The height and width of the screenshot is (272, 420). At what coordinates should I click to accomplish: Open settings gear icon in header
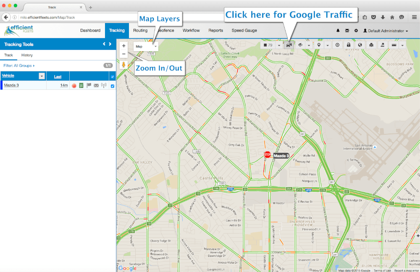point(356,31)
